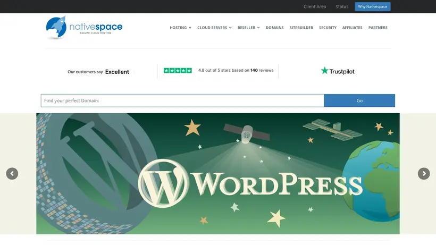Click the Why Nativespace button

373,7
